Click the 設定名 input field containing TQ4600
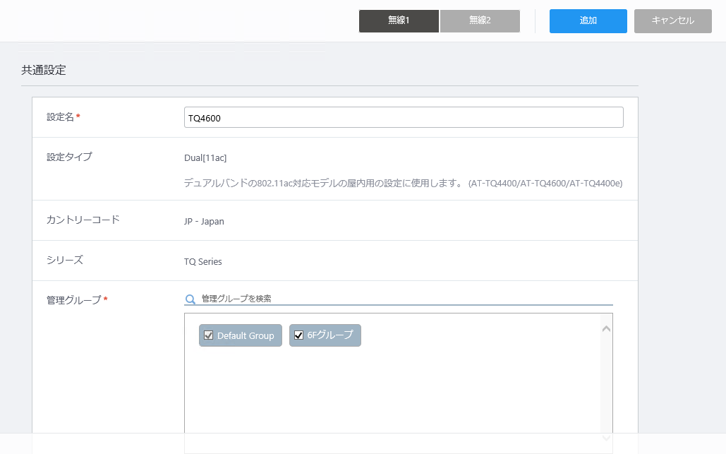The width and height of the screenshot is (726, 454). [404, 118]
